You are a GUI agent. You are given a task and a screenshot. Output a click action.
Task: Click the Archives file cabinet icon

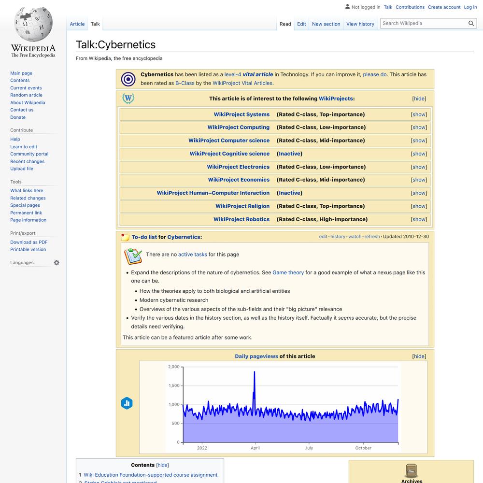(411, 470)
